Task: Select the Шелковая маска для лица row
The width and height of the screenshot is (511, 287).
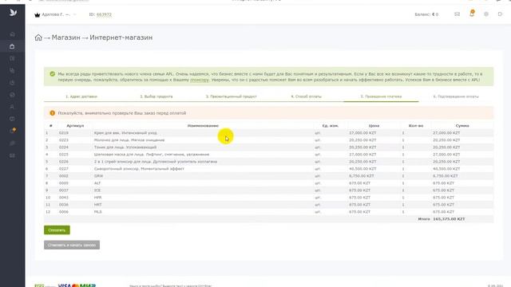Action: 269,154
